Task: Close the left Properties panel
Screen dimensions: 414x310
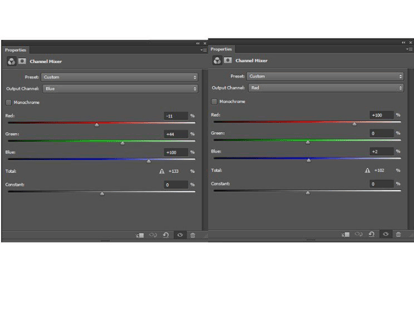Action: click(x=205, y=44)
